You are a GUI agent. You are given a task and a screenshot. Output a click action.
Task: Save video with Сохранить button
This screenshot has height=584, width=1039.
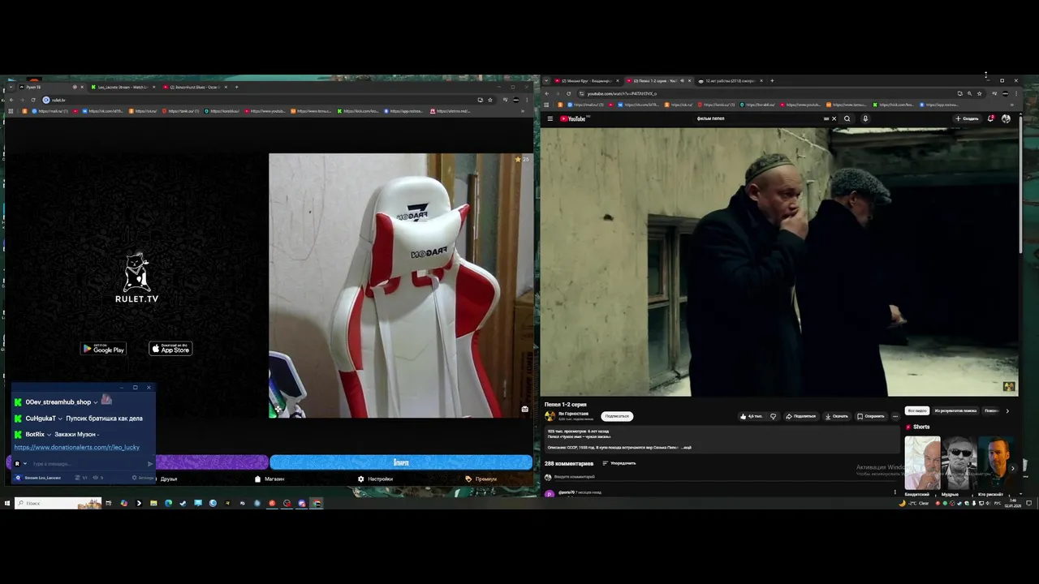coord(870,416)
